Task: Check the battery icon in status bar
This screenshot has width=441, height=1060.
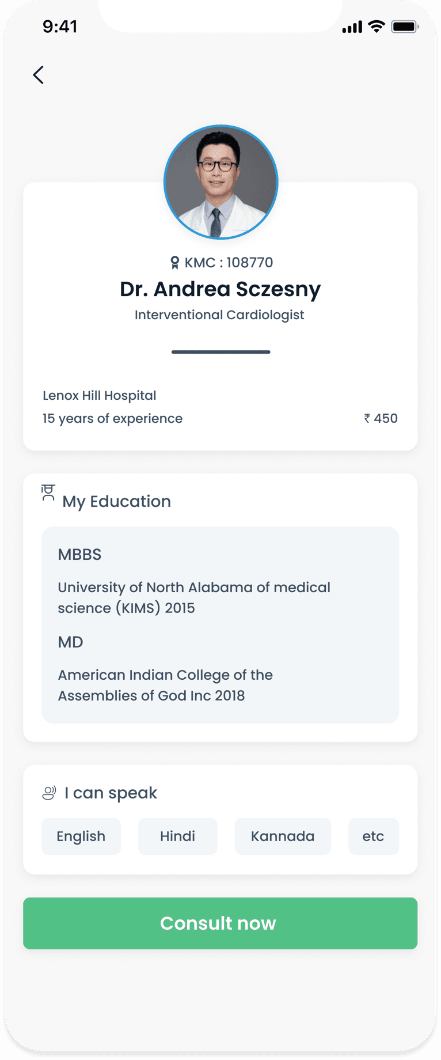Action: point(405,26)
